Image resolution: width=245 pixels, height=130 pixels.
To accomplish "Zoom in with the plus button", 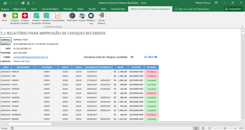I will pyautogui.click(x=235, y=128).
